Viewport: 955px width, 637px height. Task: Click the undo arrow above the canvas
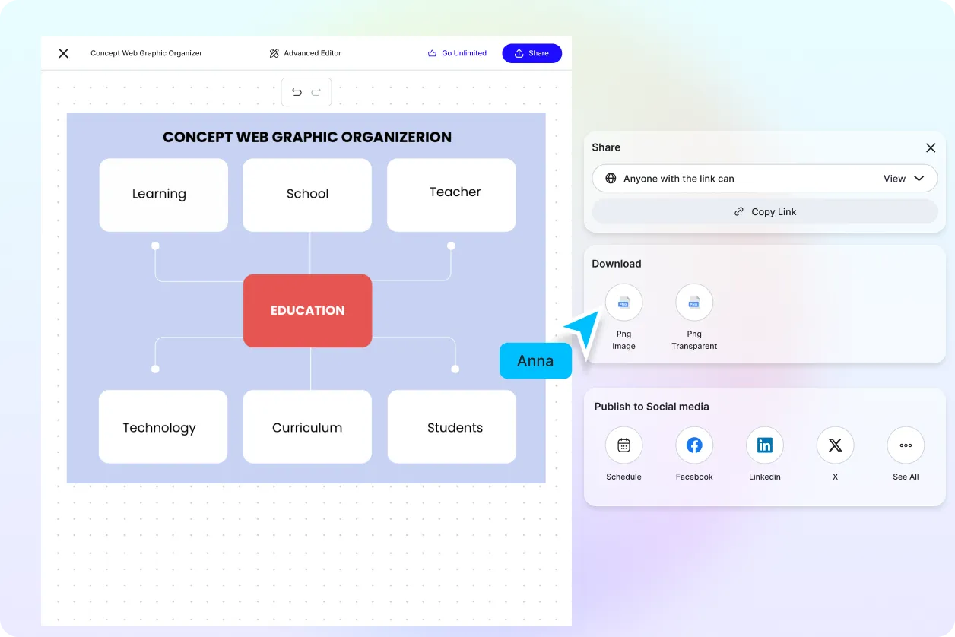(x=297, y=91)
